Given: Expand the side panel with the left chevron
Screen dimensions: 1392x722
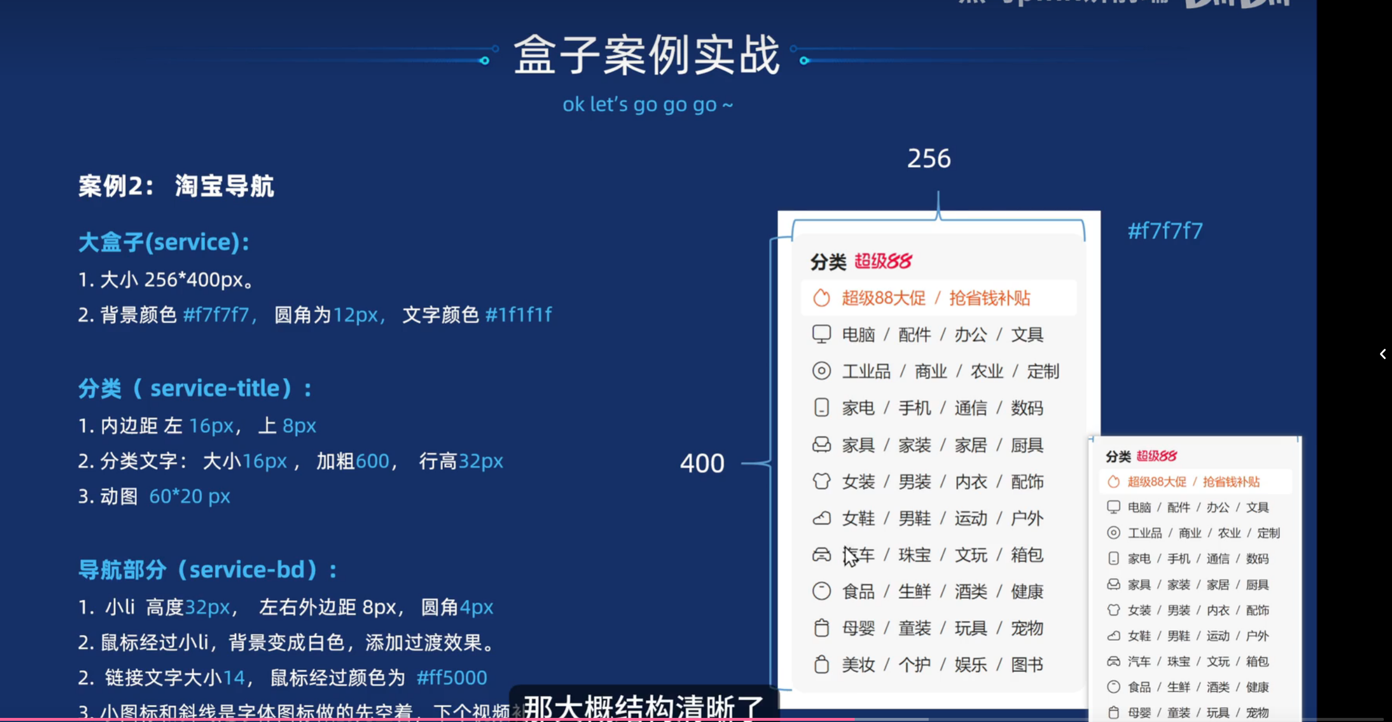Looking at the screenshot, I should point(1383,354).
